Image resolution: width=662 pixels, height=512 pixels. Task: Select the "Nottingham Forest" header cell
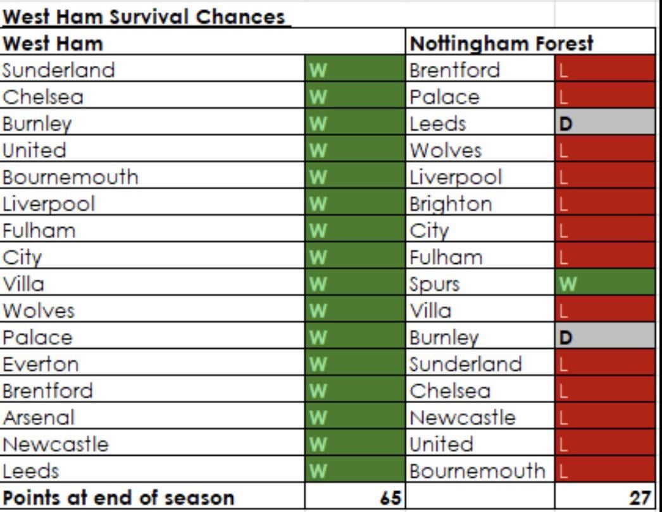click(x=502, y=44)
